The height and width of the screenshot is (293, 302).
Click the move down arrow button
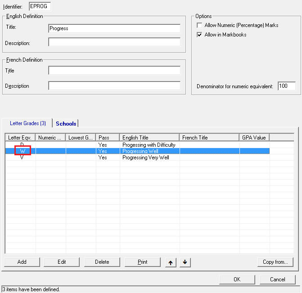pyautogui.click(x=185, y=262)
